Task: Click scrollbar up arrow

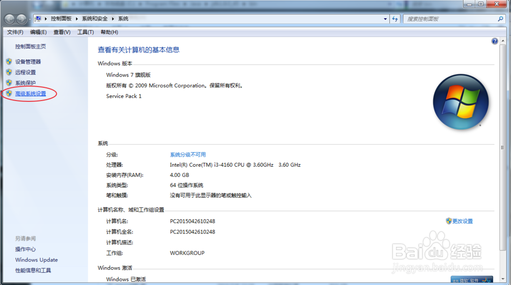Action: 502,41
